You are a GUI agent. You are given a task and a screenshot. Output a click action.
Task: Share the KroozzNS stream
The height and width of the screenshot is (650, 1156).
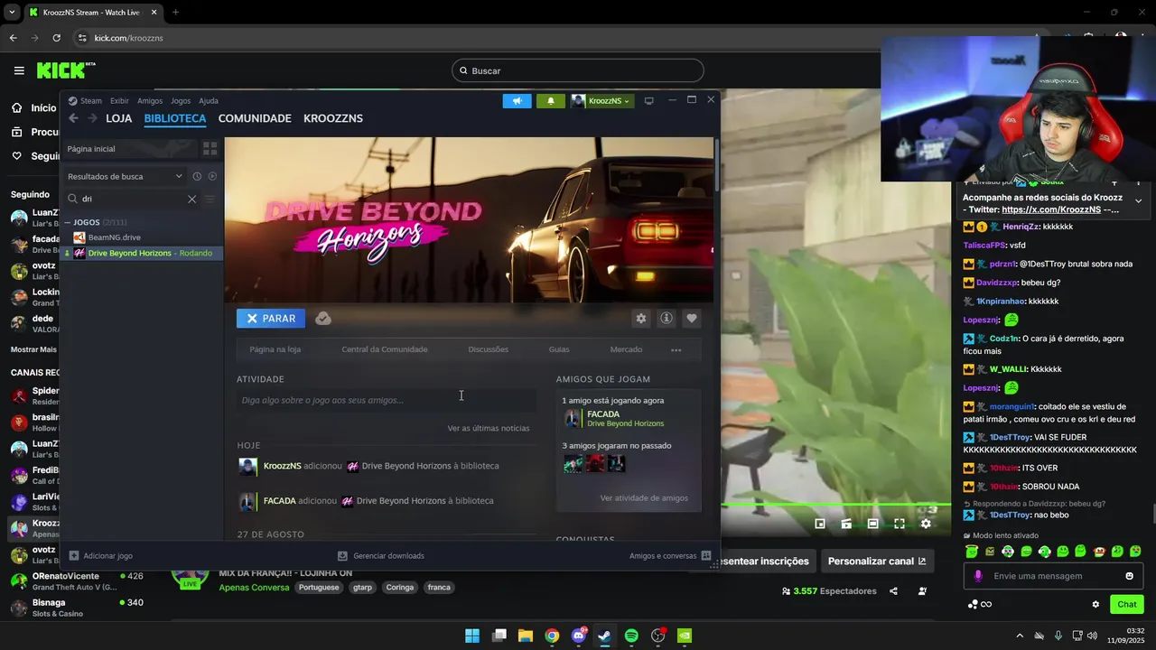coord(893,591)
